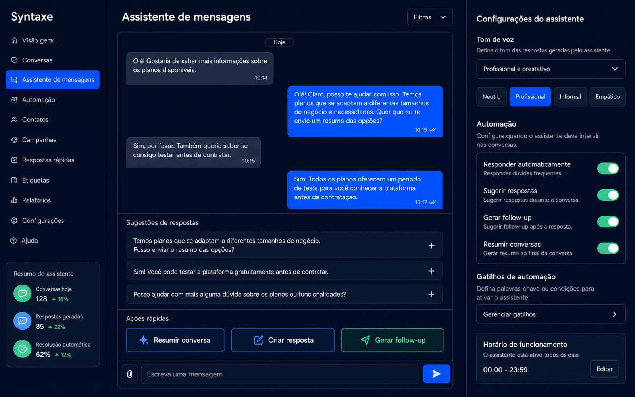
Task: Click the Escreva uma mensagem field
Action: [x=279, y=374]
